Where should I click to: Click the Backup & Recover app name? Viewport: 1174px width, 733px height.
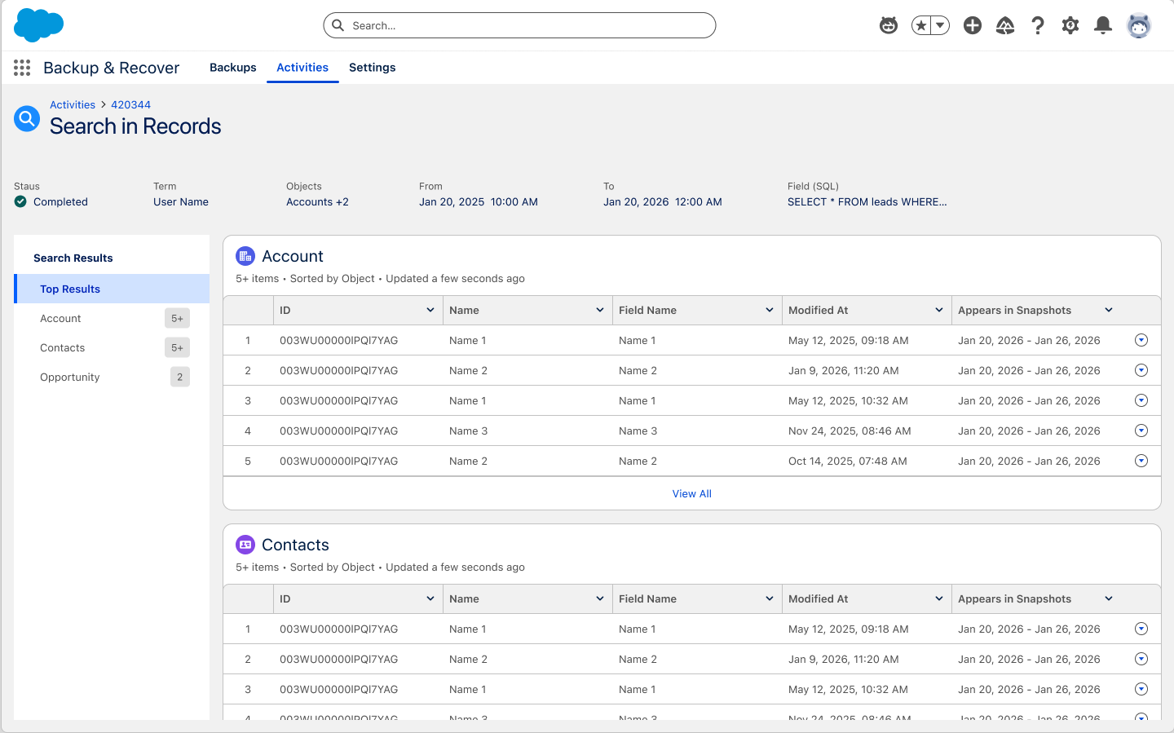(111, 68)
